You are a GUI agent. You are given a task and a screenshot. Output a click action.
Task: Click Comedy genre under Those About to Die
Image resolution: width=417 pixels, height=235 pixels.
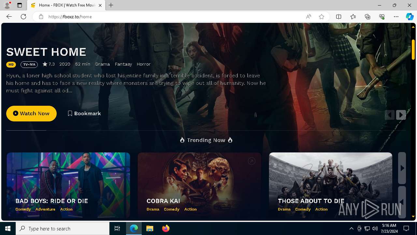pyautogui.click(x=303, y=209)
